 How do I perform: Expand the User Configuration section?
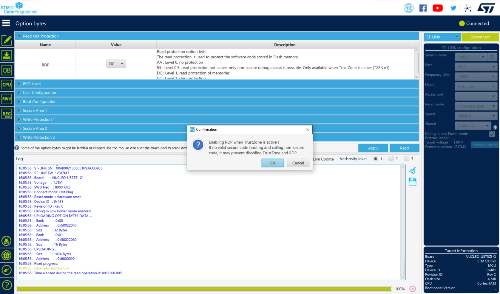coord(217,93)
